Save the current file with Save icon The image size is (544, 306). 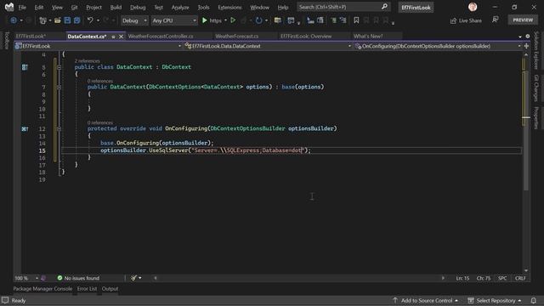[x=67, y=20]
